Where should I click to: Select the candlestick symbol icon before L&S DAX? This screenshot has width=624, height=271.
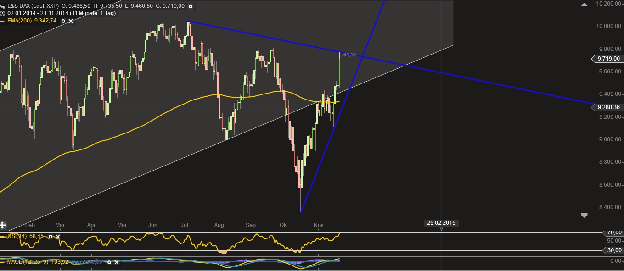click(x=3, y=6)
